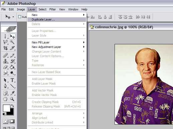Select the Pen tool
The height and width of the screenshot is (129, 173).
tap(5, 86)
